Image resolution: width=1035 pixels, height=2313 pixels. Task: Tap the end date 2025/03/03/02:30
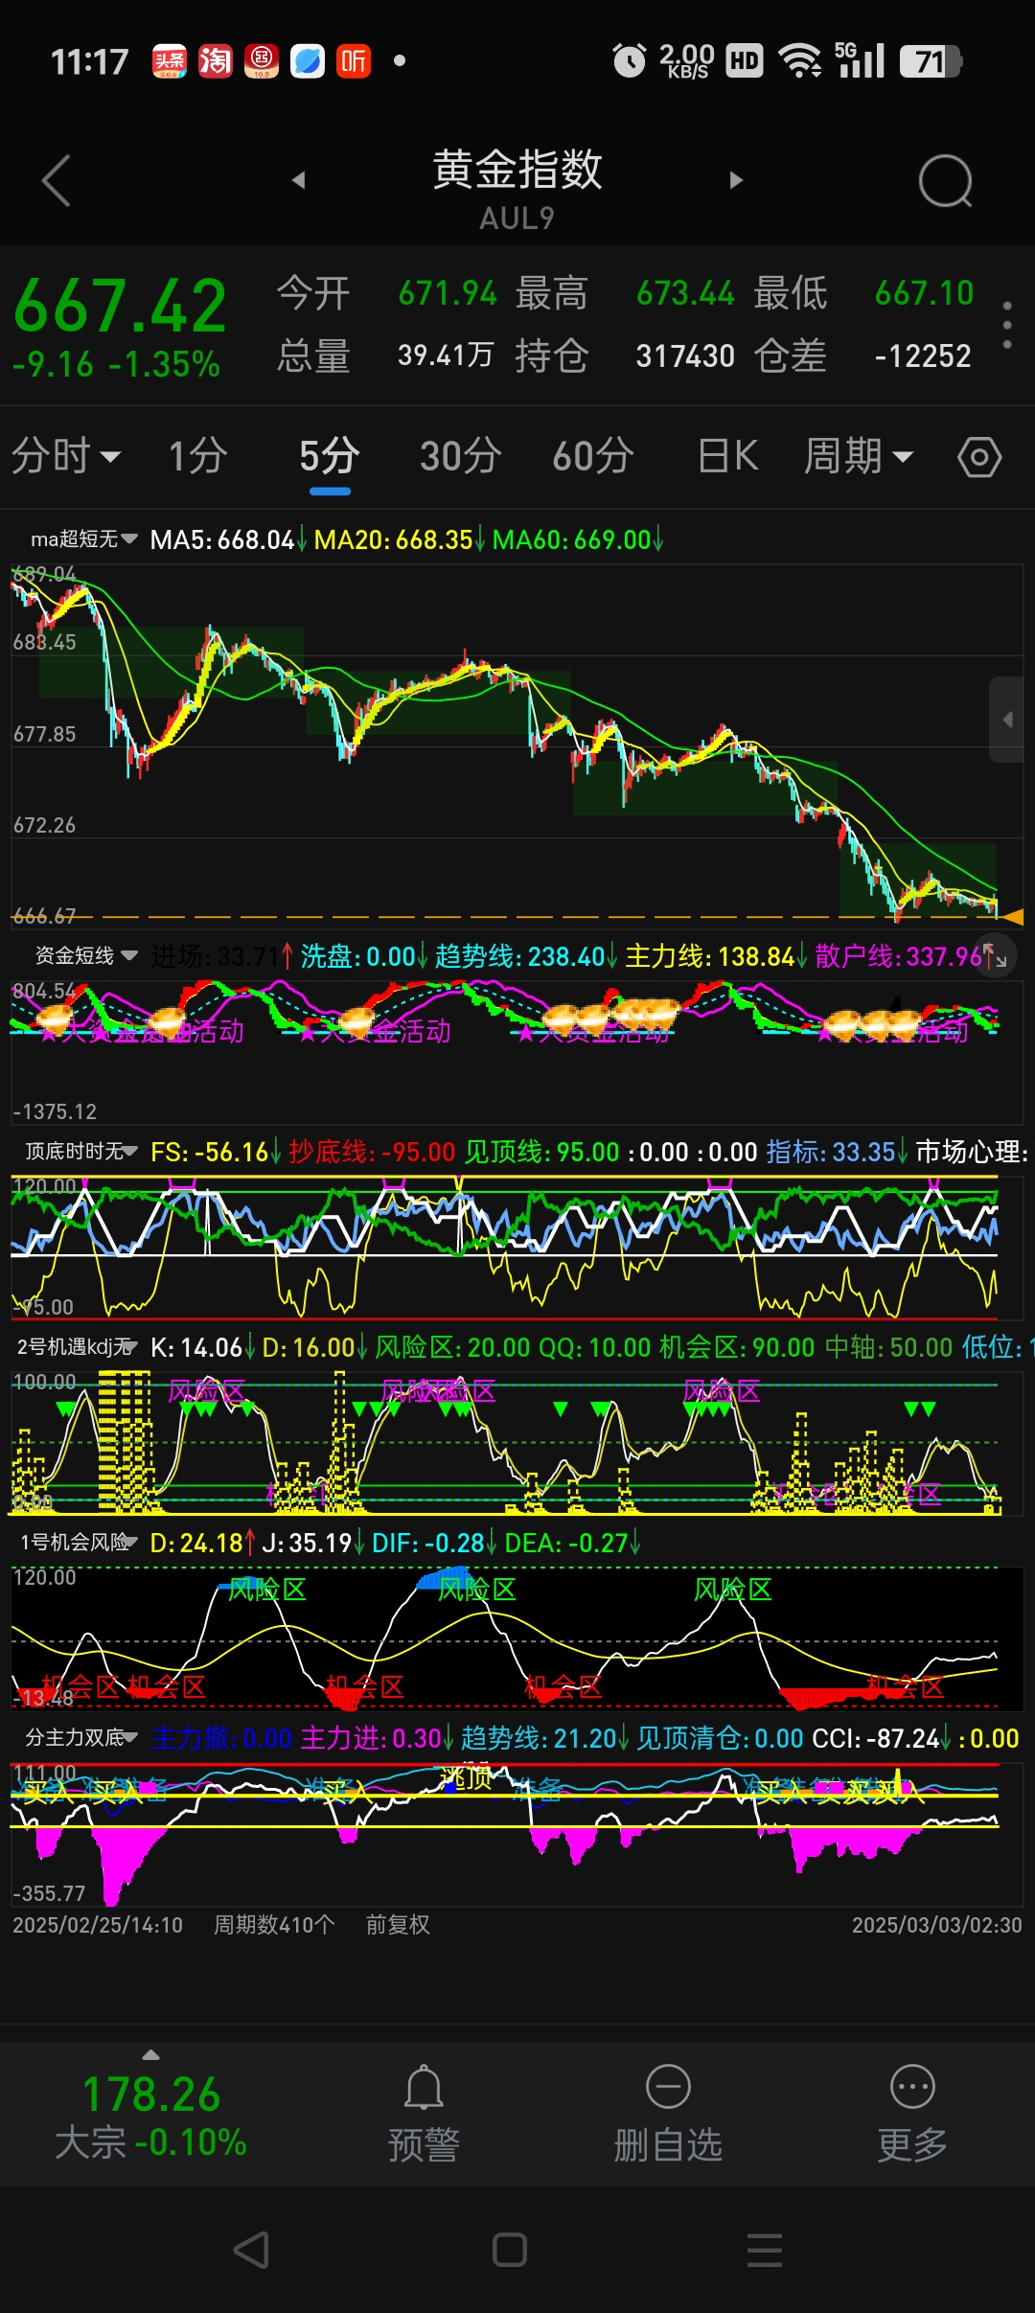coord(937,1925)
